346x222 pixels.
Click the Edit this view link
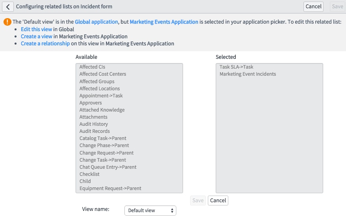click(36, 29)
